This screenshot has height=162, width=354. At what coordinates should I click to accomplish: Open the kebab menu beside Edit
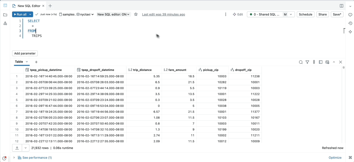pos(225,14)
